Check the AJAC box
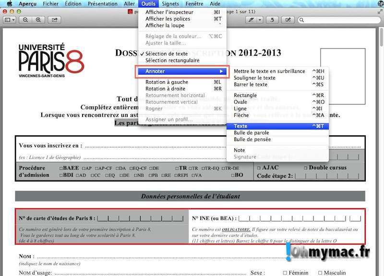The image size is (384, 276). point(259,168)
